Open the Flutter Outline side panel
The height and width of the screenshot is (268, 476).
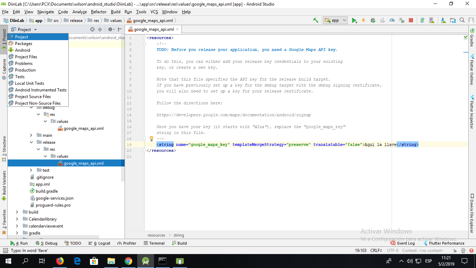(472, 69)
